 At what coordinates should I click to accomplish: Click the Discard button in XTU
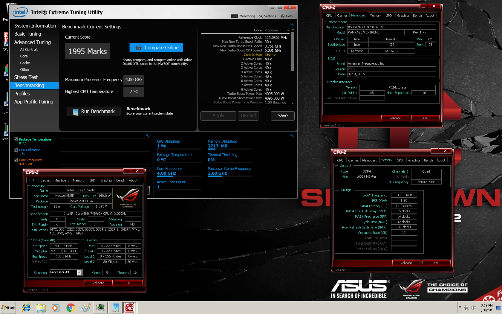click(249, 116)
